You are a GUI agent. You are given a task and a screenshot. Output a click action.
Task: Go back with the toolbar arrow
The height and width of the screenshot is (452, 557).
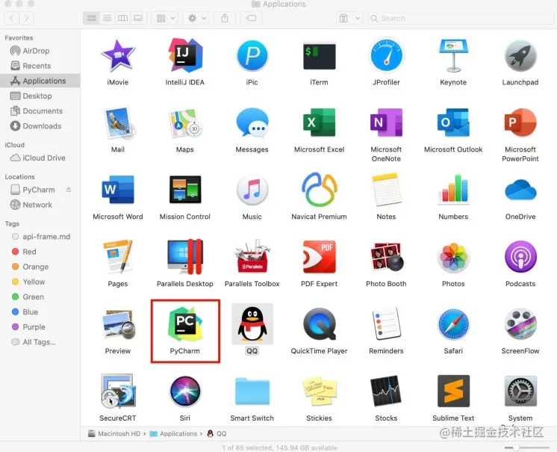pyautogui.click(x=11, y=18)
